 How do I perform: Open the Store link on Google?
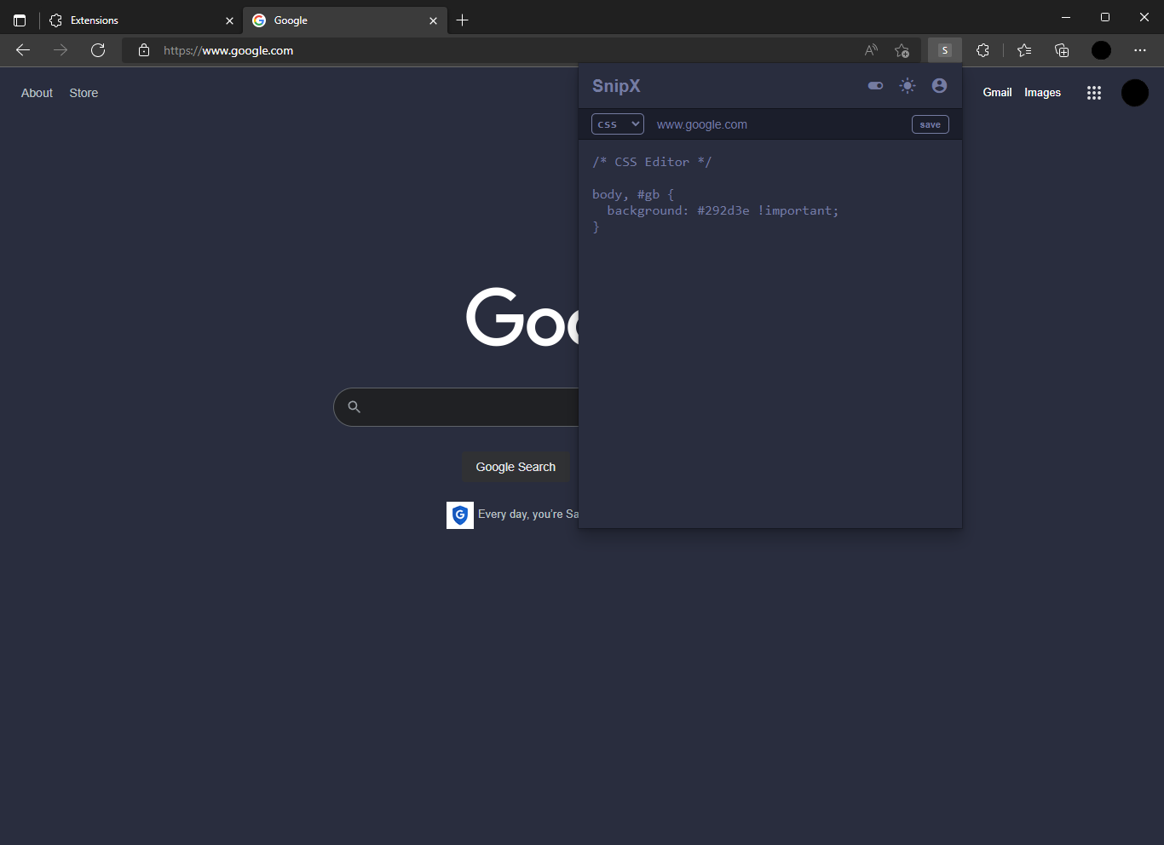(84, 93)
